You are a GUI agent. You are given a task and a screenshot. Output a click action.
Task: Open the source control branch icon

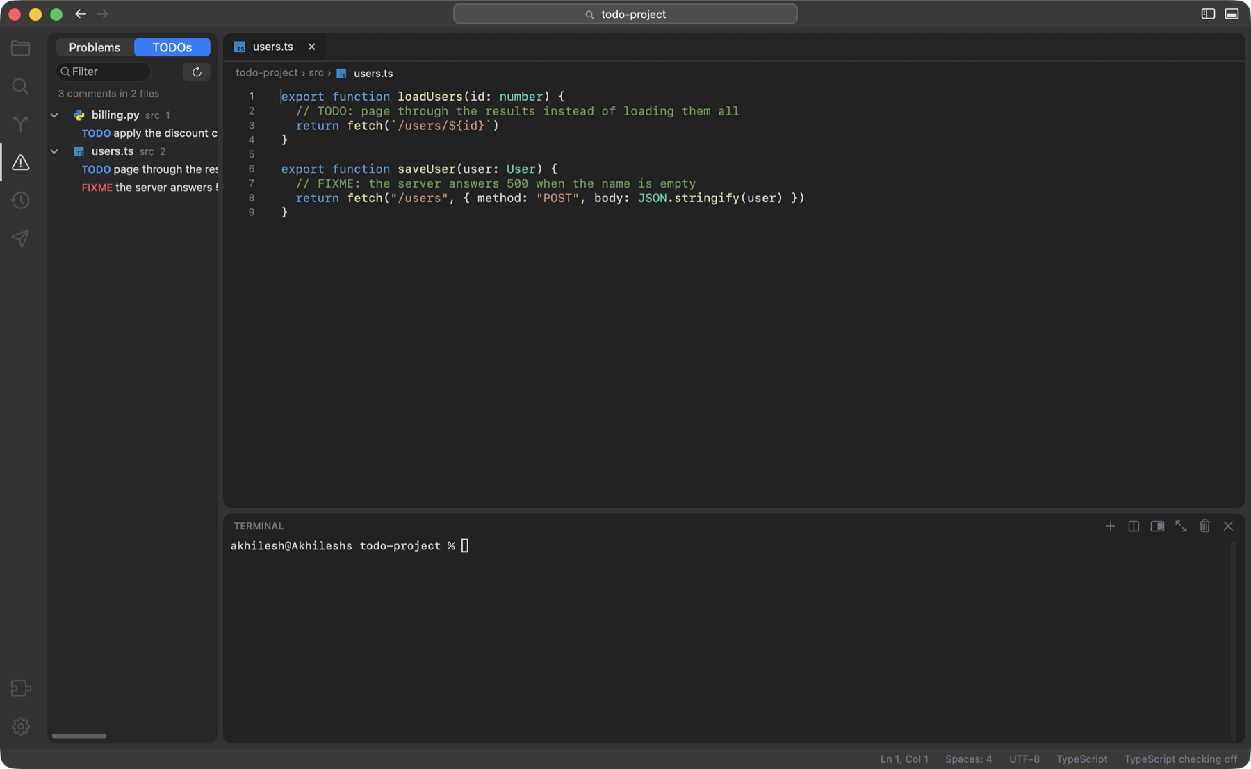pos(21,124)
